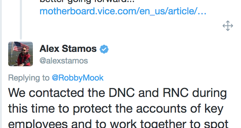
Task: Open Alex Stamos's profile photo
Action: (21, 54)
